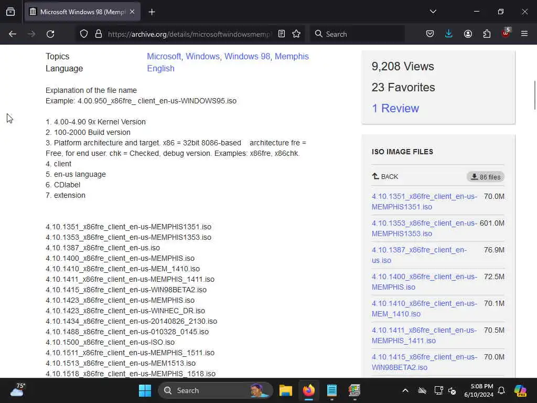Click the page vertical scrollbar thumb
Screen dimensions: 537x403
coord(534,96)
